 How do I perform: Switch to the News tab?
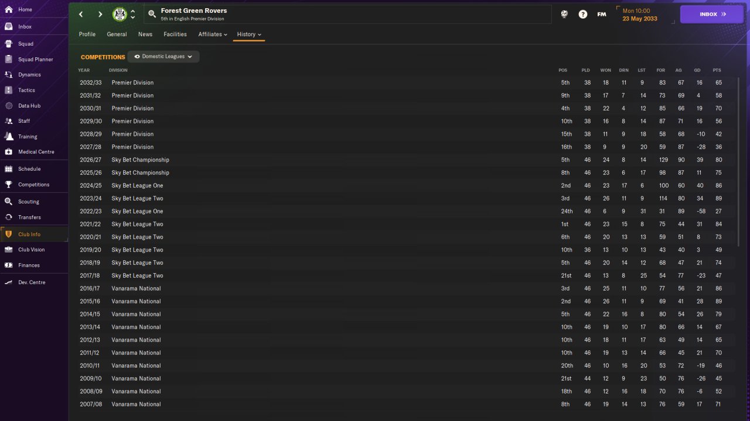coord(145,34)
